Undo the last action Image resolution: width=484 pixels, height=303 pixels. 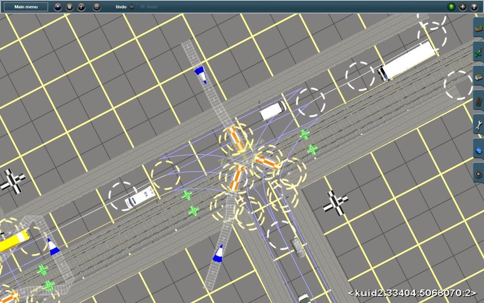coord(125,7)
